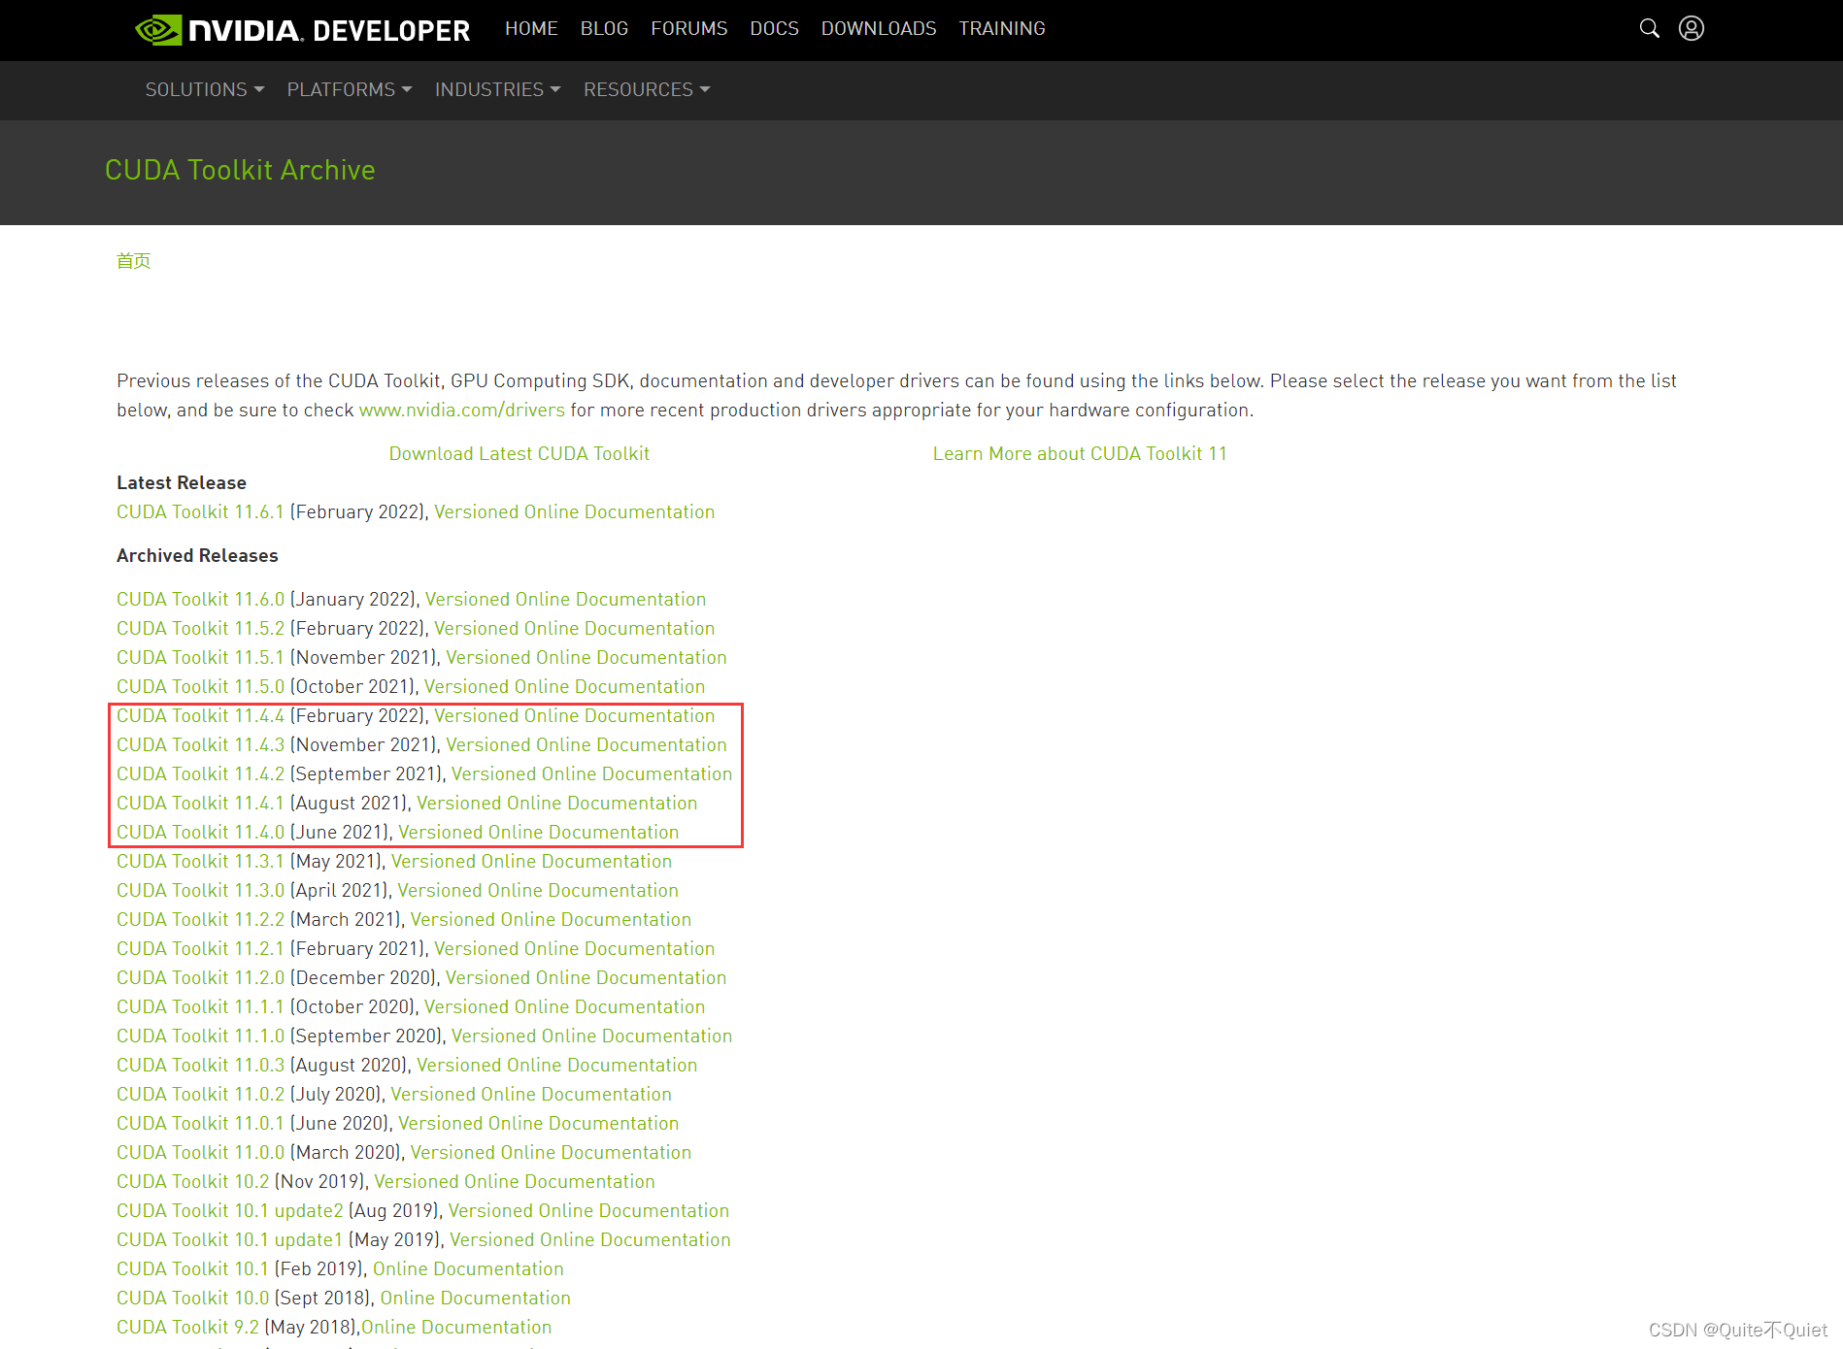Open CUDA Toolkit 11.6.0 link
This screenshot has height=1349, width=1843.
200,600
